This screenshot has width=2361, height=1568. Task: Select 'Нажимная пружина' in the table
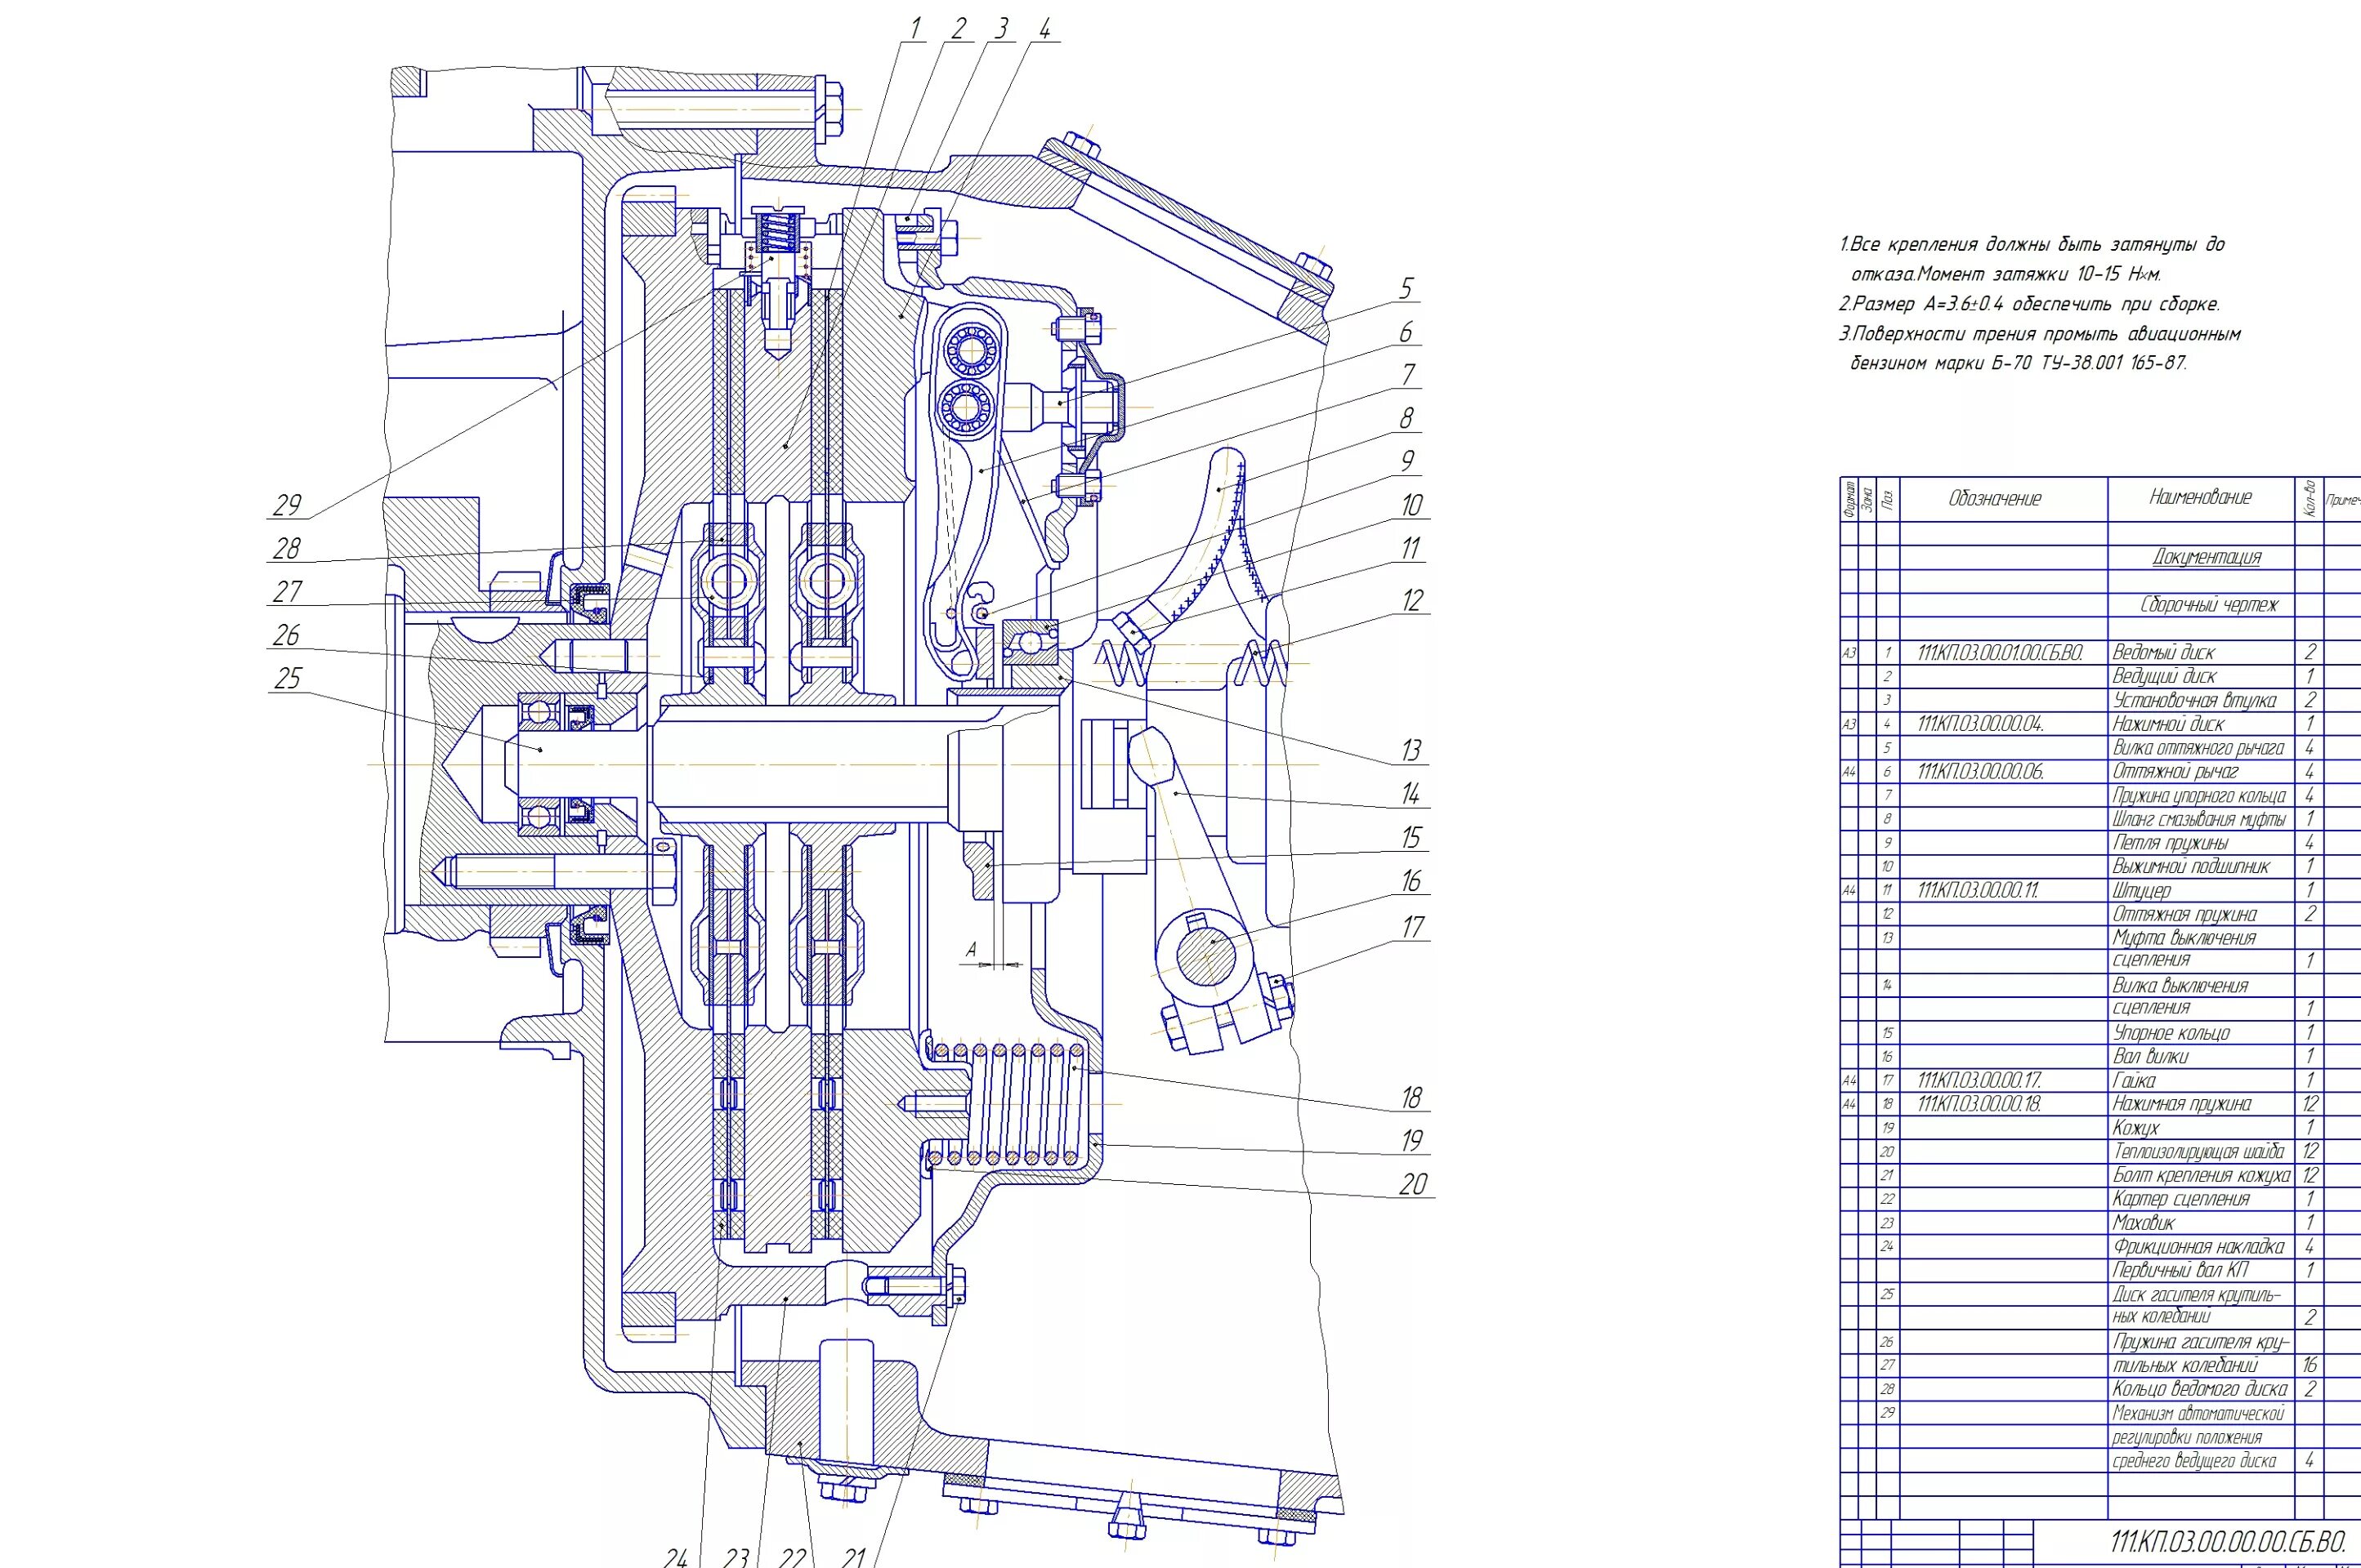click(2182, 1104)
